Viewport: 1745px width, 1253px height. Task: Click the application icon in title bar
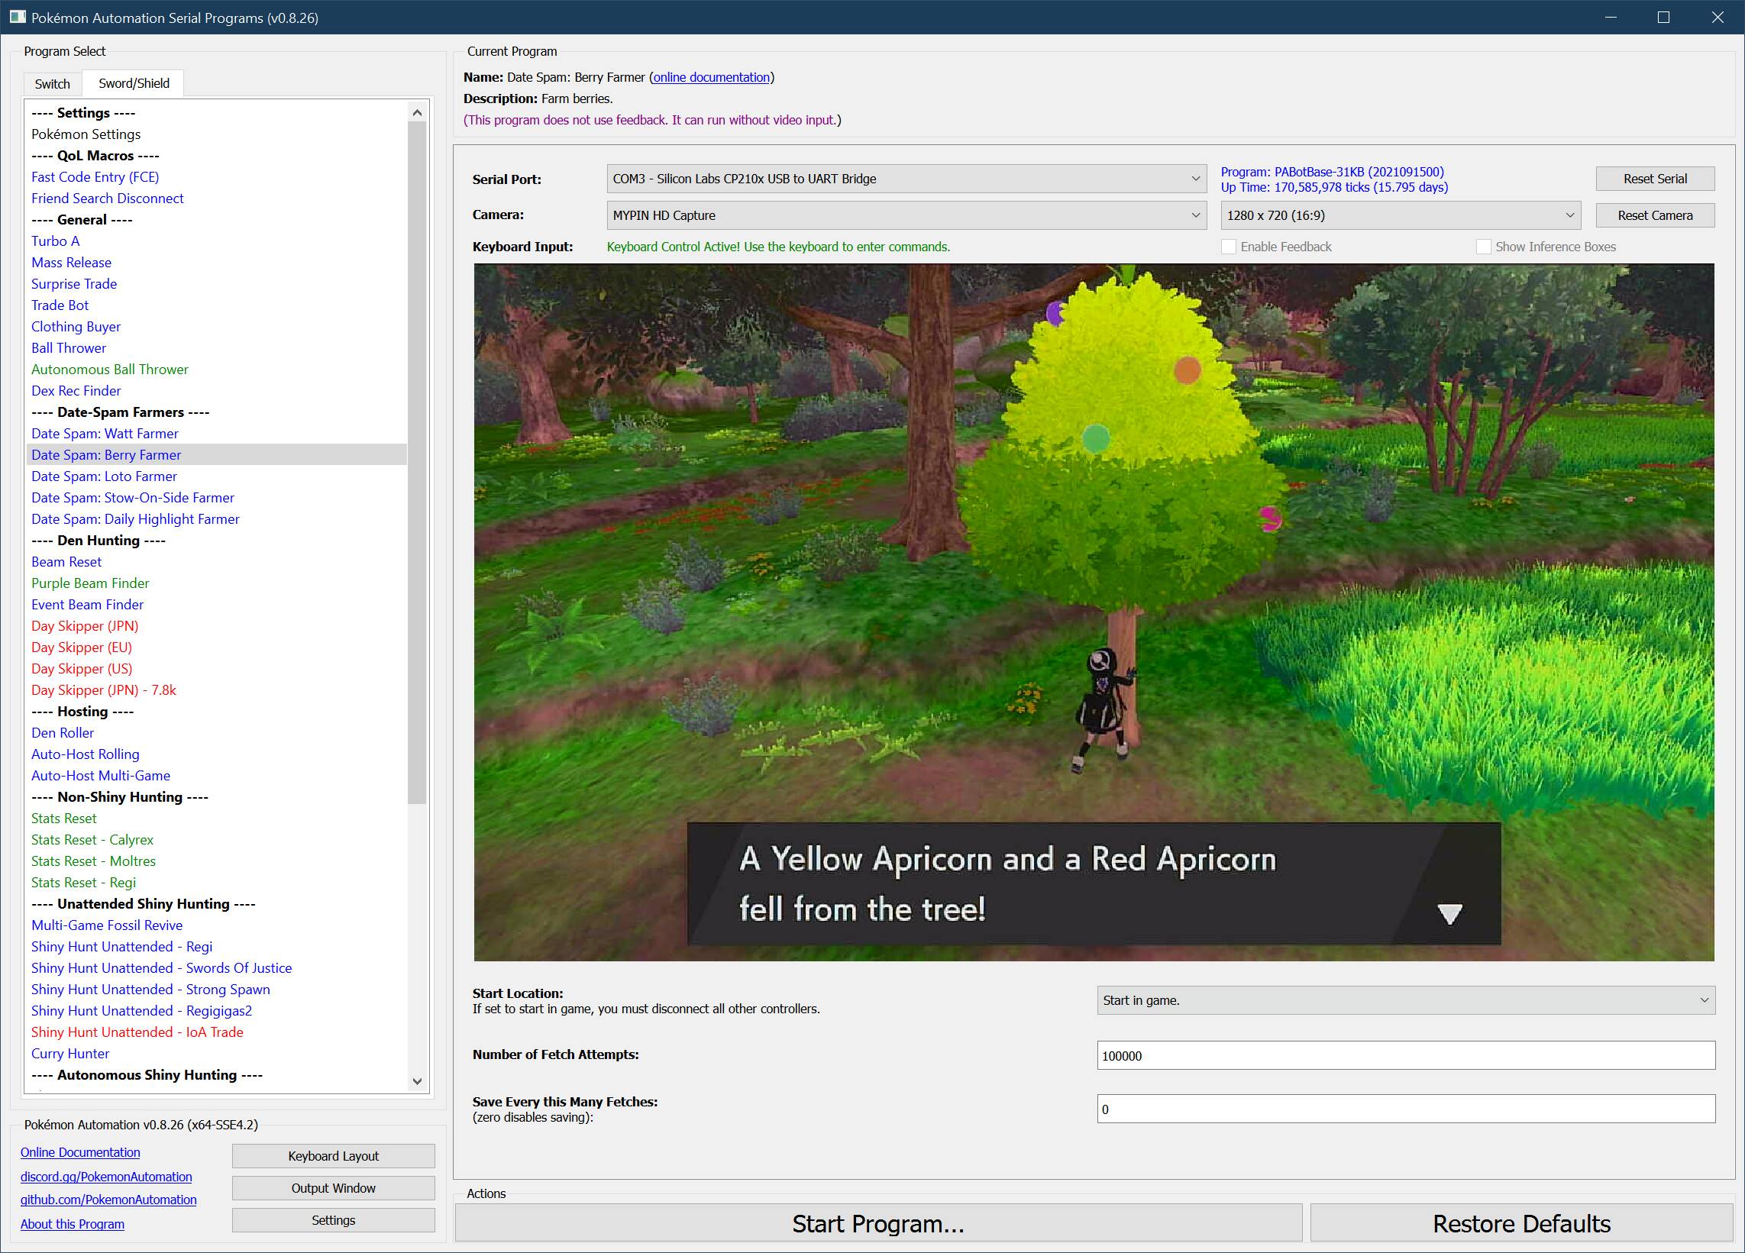coord(17,17)
